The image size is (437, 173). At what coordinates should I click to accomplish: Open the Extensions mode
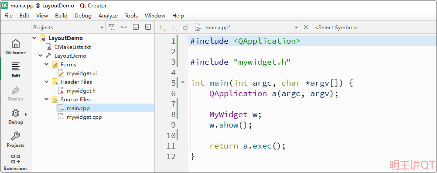(16, 163)
